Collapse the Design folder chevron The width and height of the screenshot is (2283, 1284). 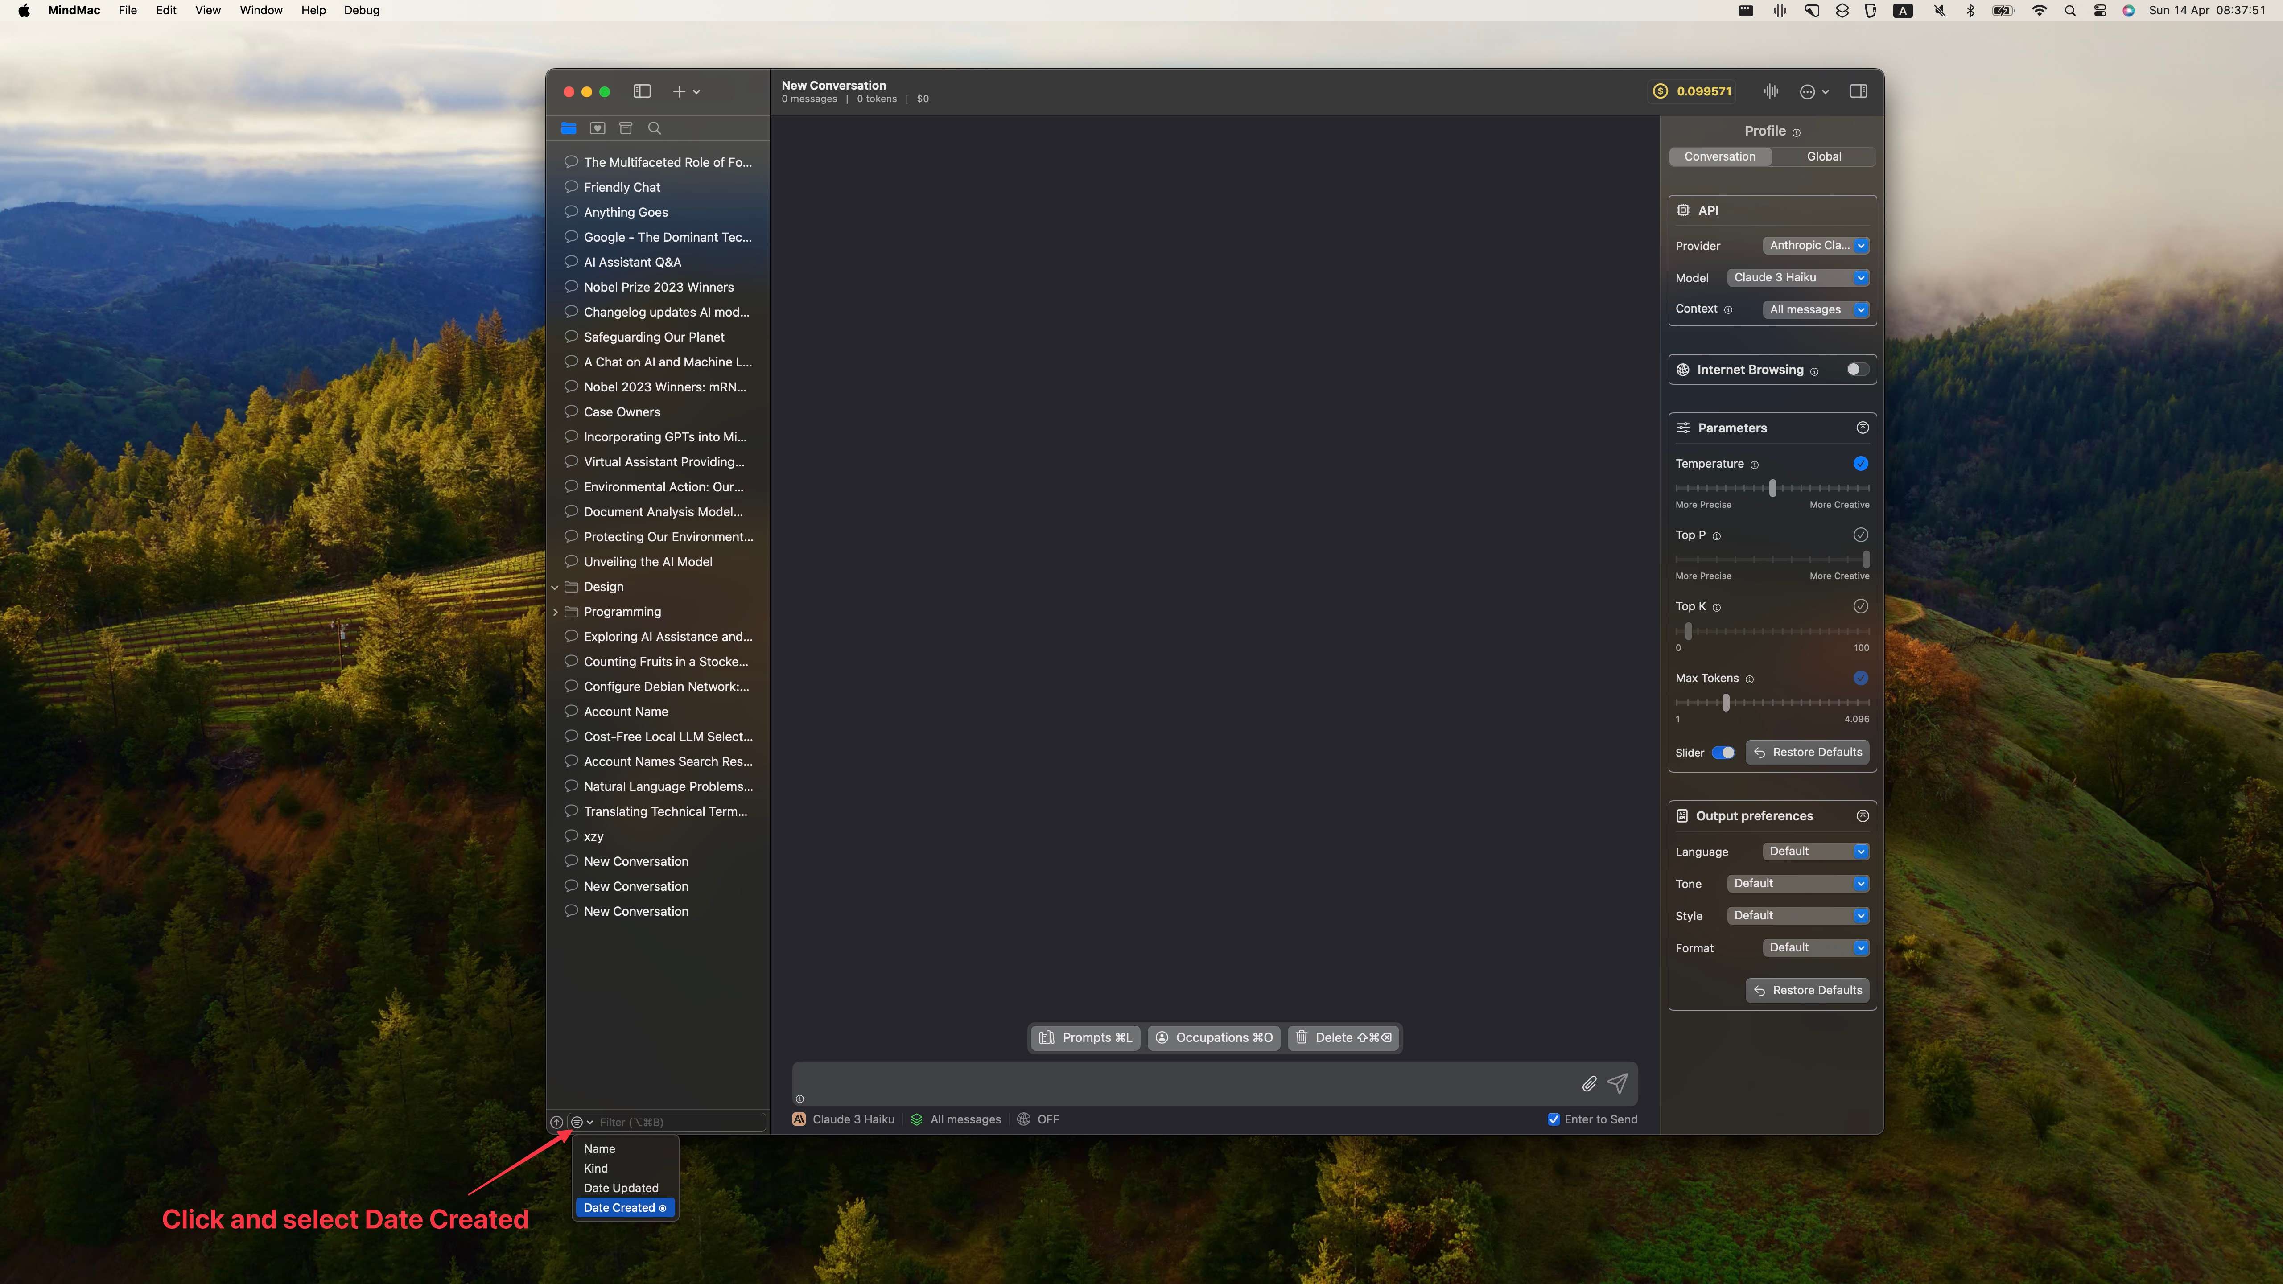point(556,587)
